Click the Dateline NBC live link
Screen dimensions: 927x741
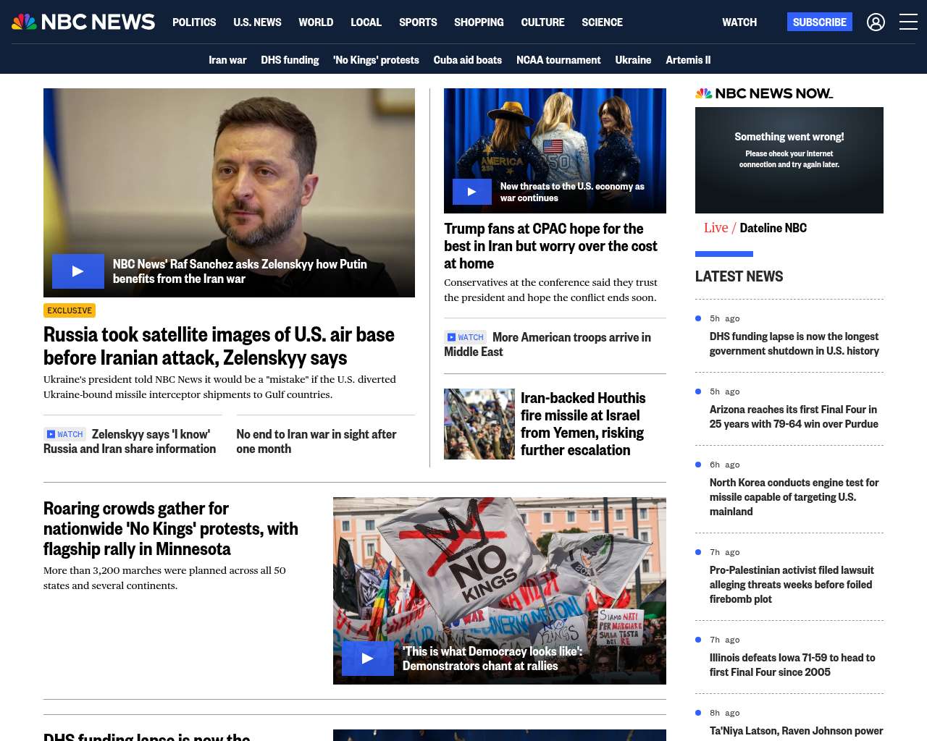tap(773, 228)
